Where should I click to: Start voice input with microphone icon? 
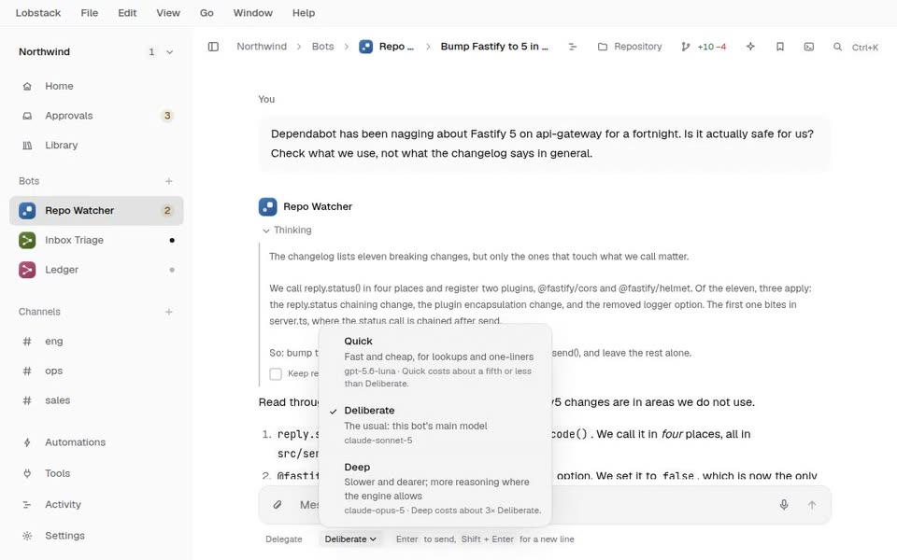click(784, 505)
